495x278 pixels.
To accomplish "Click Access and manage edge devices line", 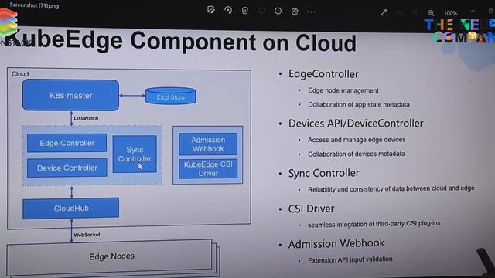I will [x=357, y=140].
